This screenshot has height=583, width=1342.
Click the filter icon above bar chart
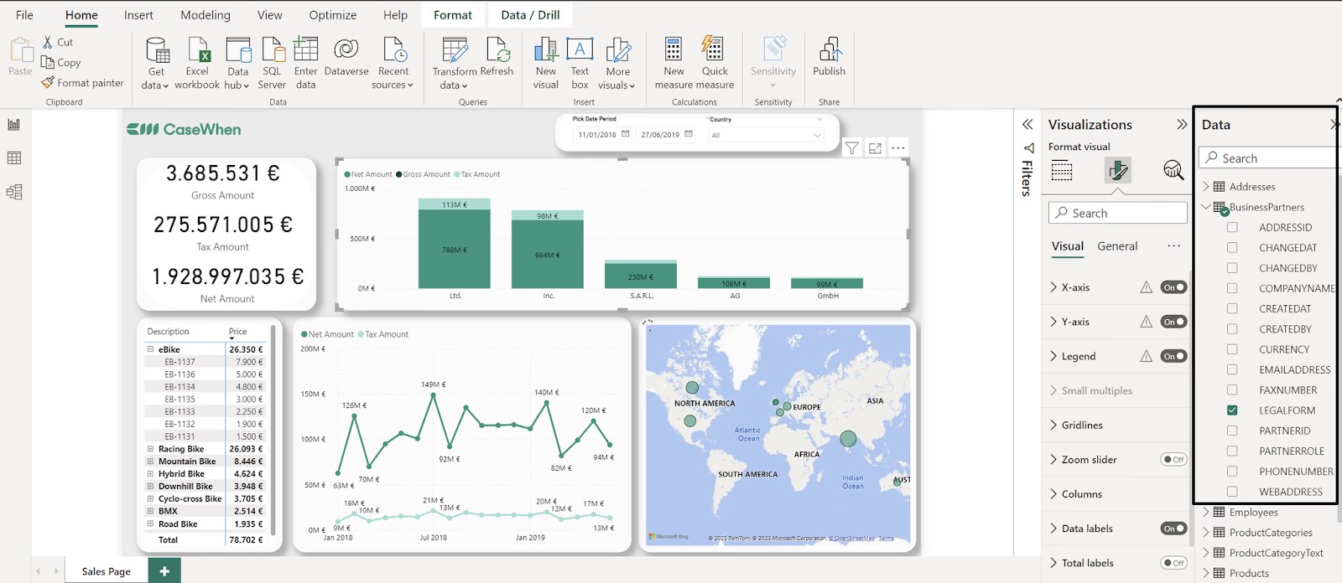tap(851, 148)
